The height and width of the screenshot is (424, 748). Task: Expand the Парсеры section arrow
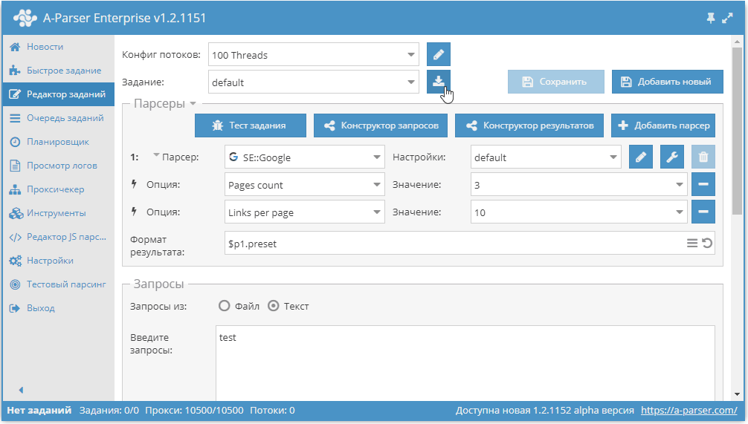pyautogui.click(x=193, y=103)
